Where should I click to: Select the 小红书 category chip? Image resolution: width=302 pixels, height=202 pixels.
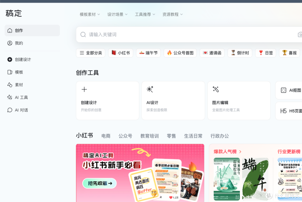point(121,53)
